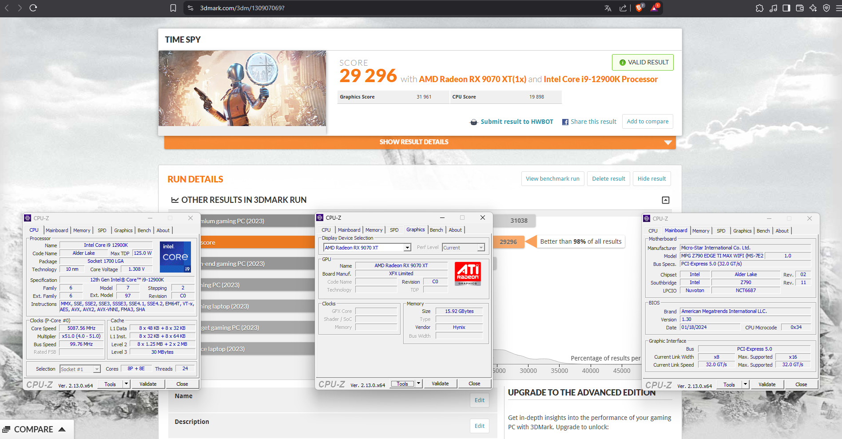Open Brave Rewards triangle icon
The image size is (842, 439).
(655, 8)
